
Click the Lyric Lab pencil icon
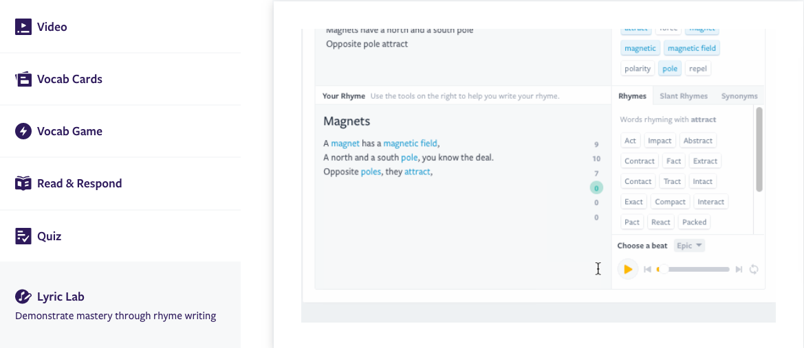point(23,297)
